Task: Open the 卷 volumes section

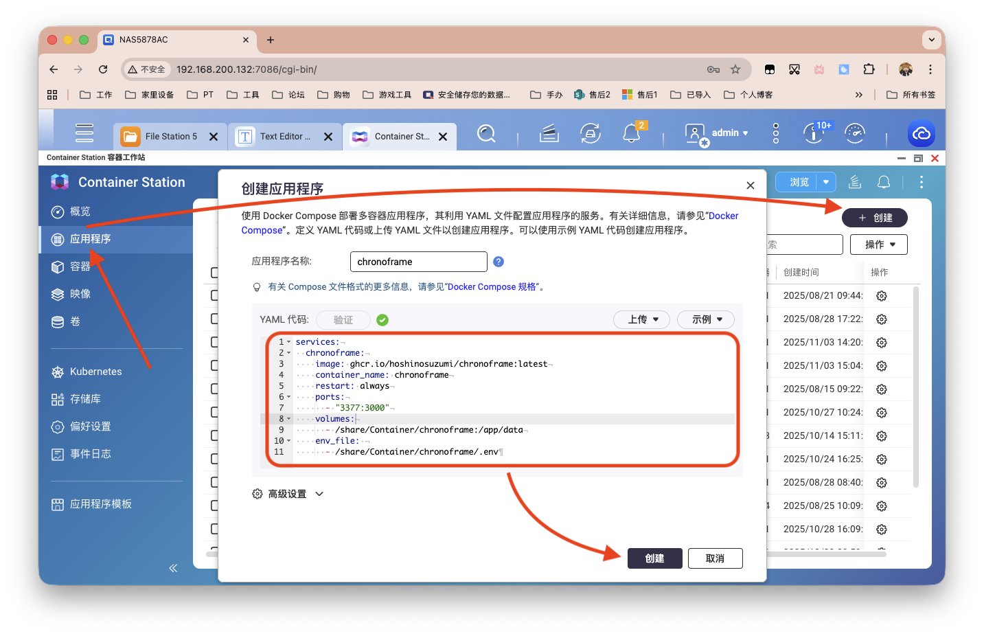Action: point(76,321)
